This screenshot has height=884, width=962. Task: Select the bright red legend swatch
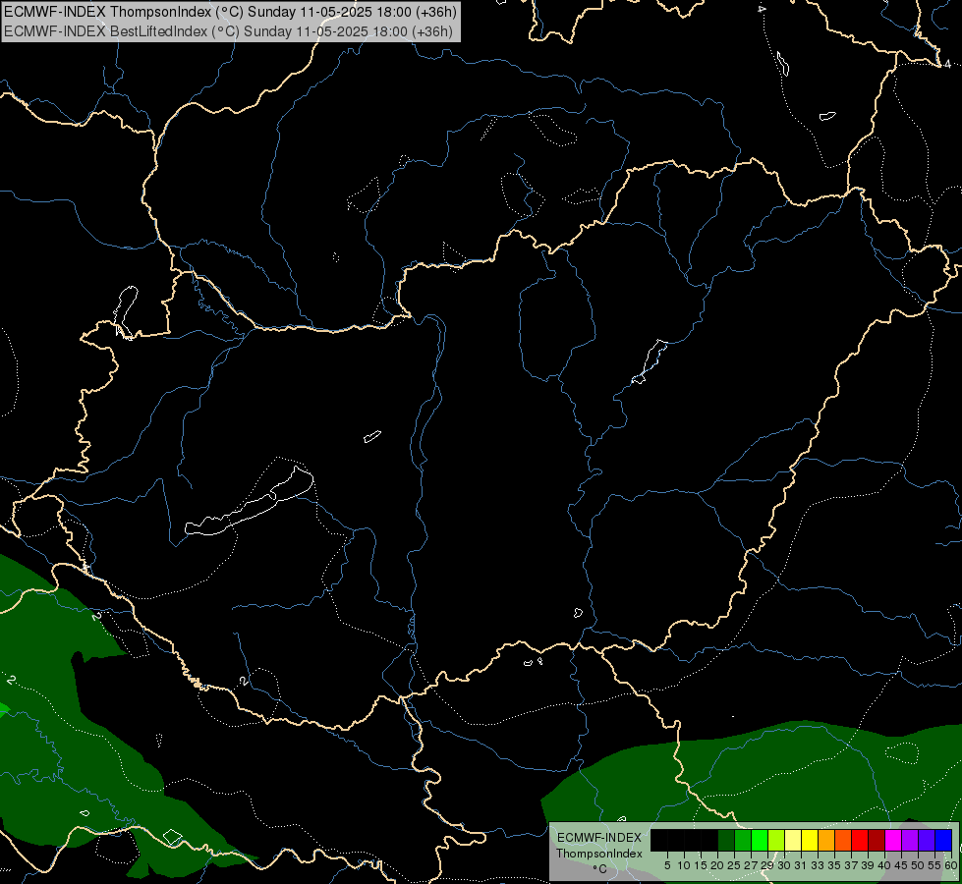coord(860,840)
